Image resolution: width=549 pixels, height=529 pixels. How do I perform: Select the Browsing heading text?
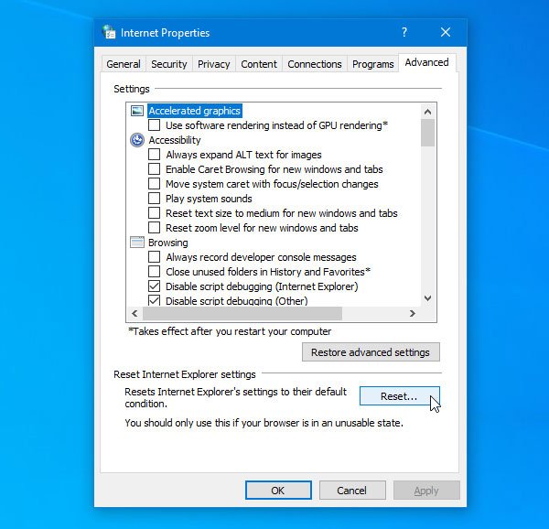(168, 243)
